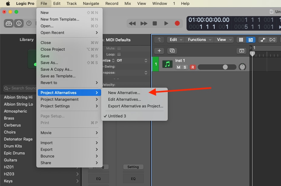This screenshot has width=281, height=186.
Task: Open the Track menu in menu bar
Action: (72, 3)
